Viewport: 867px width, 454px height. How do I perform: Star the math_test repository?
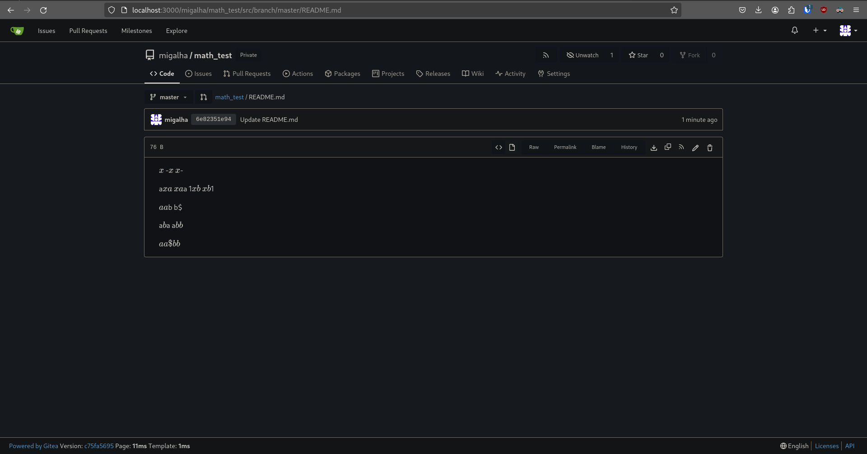(x=638, y=55)
